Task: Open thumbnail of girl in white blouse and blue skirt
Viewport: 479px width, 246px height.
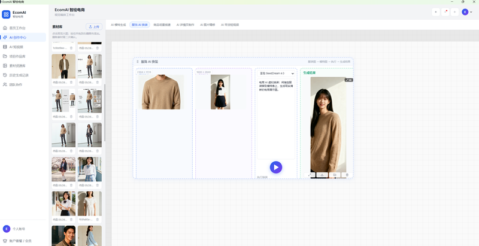Action: [90, 169]
